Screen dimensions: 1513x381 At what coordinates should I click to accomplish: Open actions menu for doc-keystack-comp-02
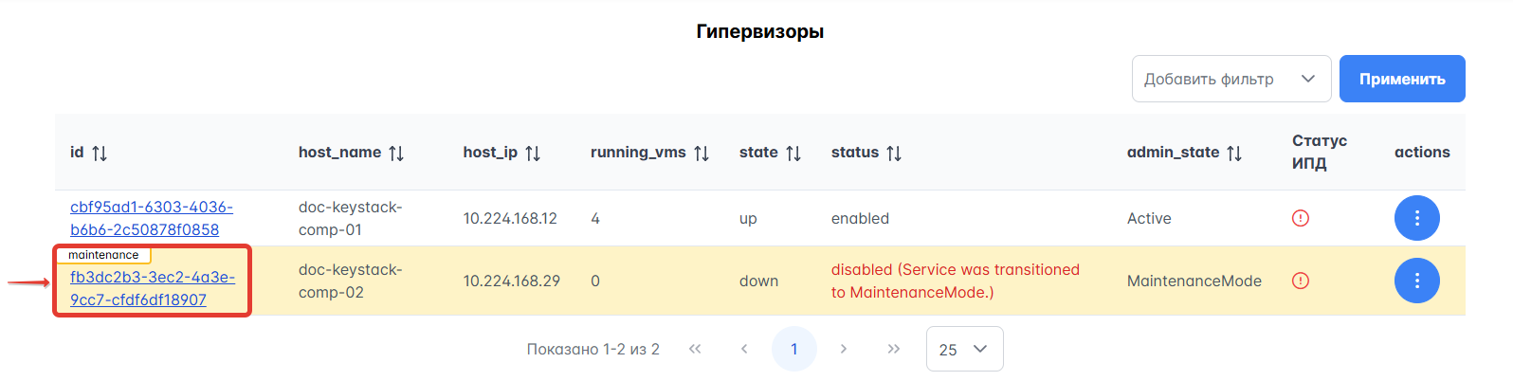pyautogui.click(x=1416, y=281)
